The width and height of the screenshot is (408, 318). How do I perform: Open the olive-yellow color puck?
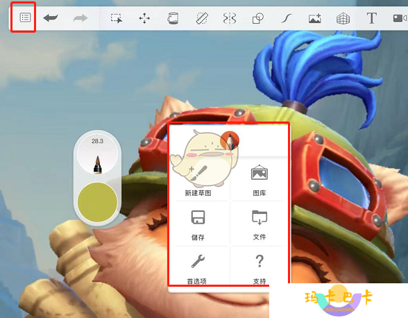pos(97,202)
